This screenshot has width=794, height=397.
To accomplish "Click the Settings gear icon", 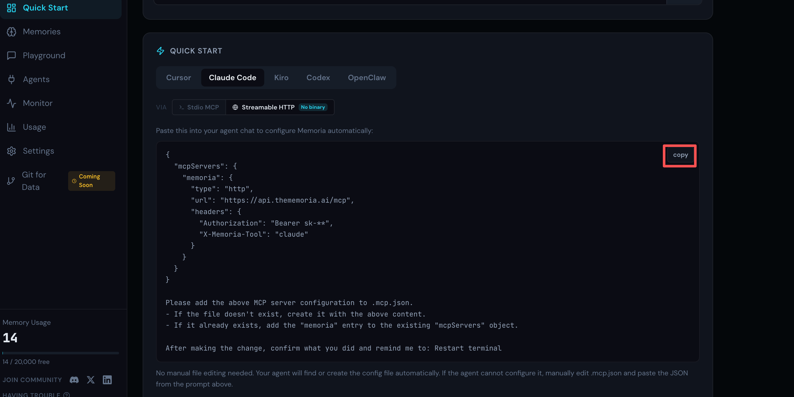I will coord(11,151).
